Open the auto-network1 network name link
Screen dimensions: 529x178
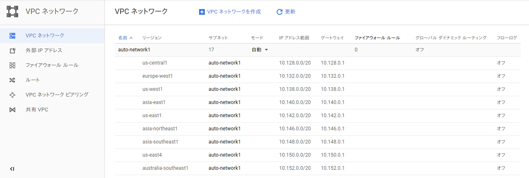coord(134,50)
